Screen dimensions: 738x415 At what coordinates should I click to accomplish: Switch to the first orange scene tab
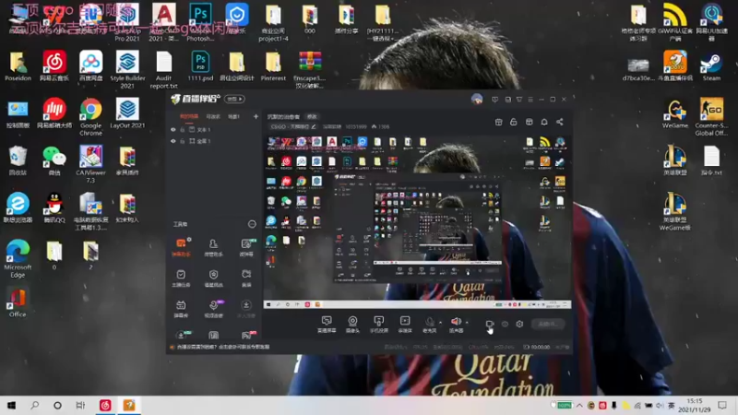(189, 116)
